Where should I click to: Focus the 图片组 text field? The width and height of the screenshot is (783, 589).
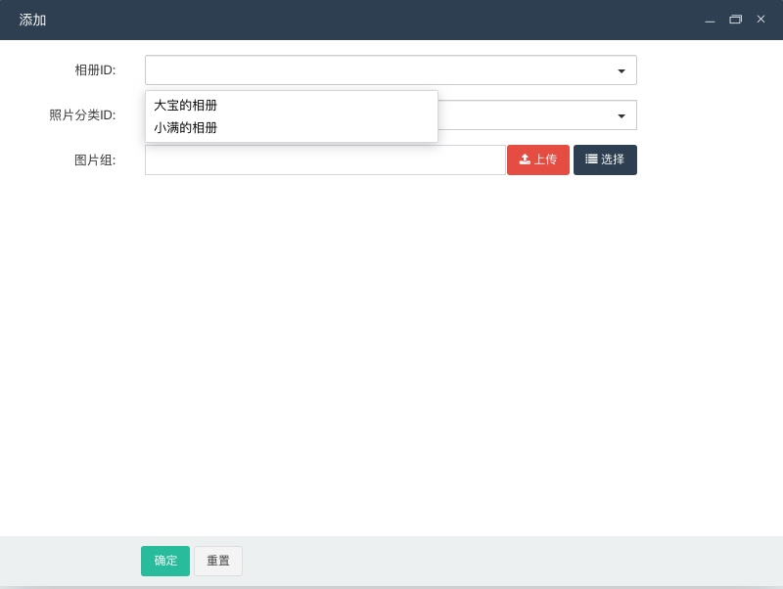click(x=325, y=159)
